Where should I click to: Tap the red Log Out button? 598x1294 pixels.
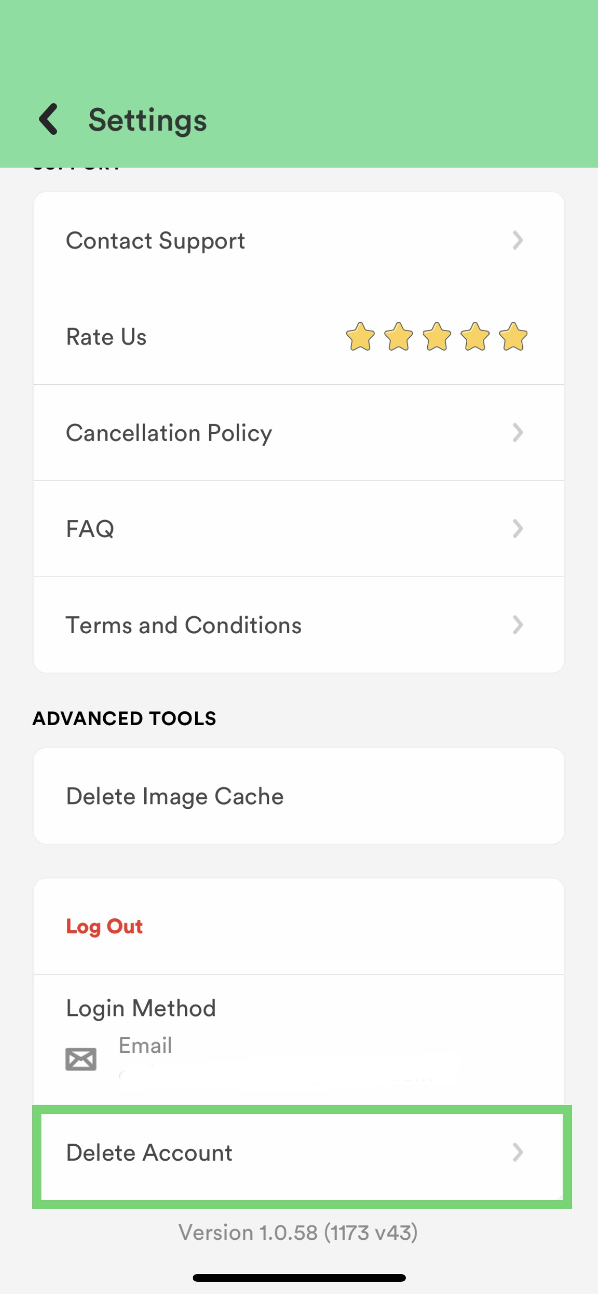click(104, 927)
